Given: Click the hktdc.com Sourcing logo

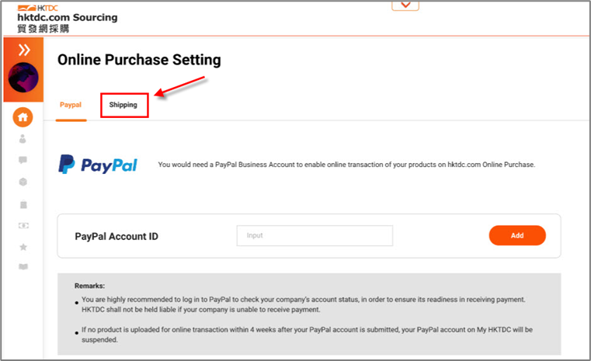Looking at the screenshot, I should click(x=68, y=18).
